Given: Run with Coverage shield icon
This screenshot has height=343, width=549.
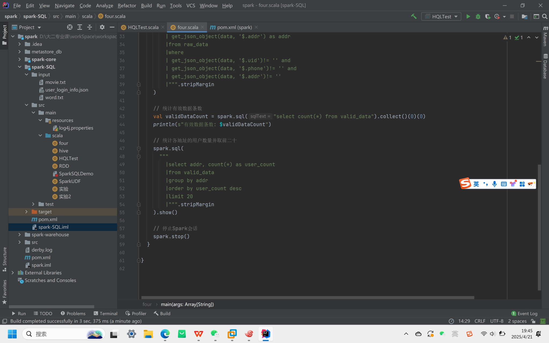Looking at the screenshot, I should pyautogui.click(x=487, y=16).
